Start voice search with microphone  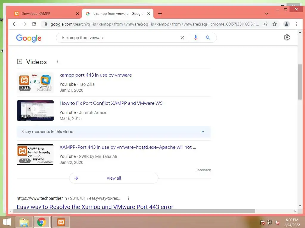pyautogui.click(x=196, y=38)
